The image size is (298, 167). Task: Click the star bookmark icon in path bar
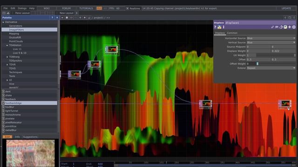click(x=85, y=18)
